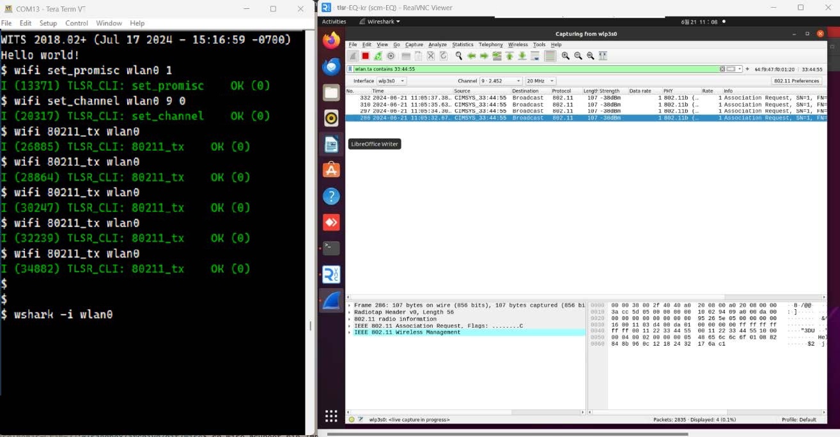Expand IEEE 802.11 Association Request row
The width and height of the screenshot is (840, 437).
349,326
